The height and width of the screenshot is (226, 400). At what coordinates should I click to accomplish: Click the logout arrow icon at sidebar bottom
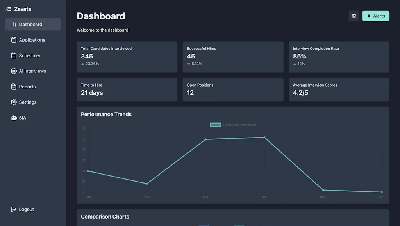point(13,209)
